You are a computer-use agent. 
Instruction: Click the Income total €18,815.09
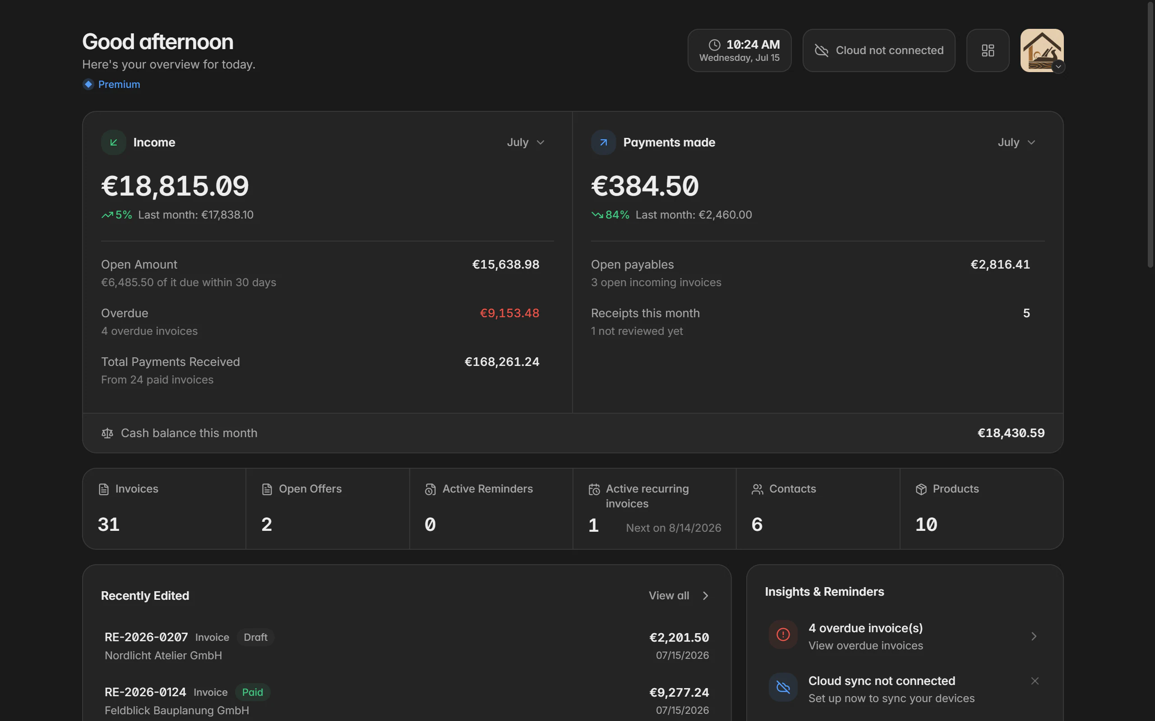pyautogui.click(x=175, y=186)
